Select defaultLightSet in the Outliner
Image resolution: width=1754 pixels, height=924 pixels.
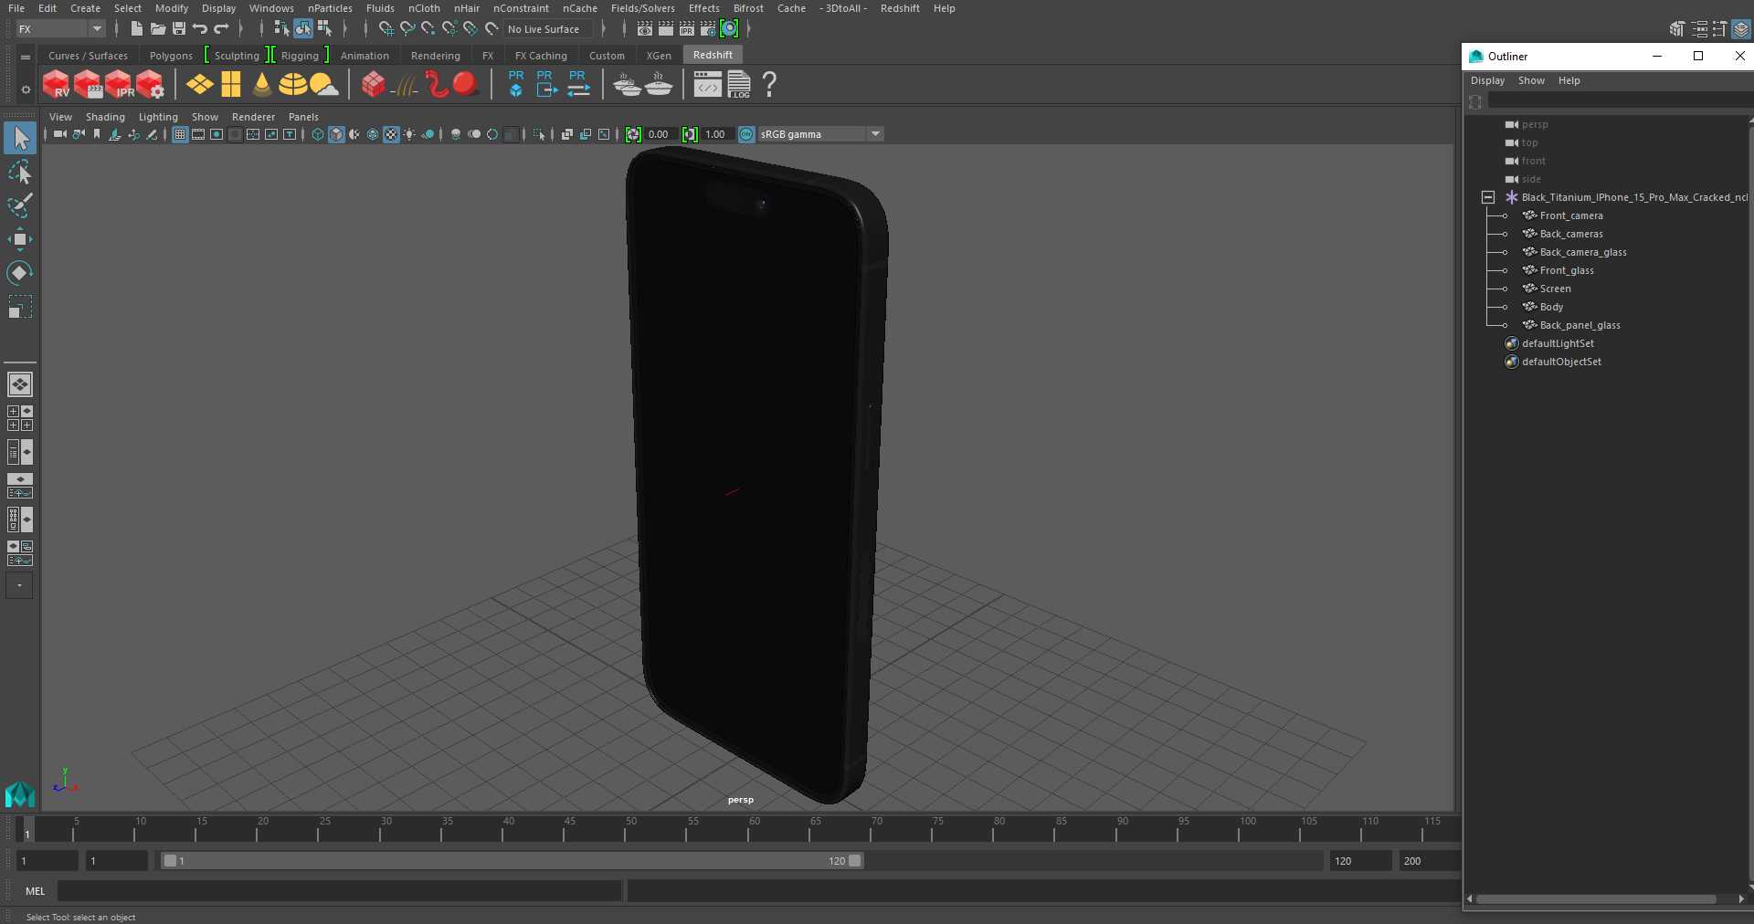click(x=1558, y=343)
